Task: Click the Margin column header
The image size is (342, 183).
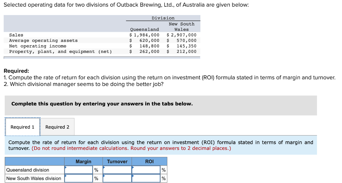Action: pyautogui.click(x=83, y=161)
